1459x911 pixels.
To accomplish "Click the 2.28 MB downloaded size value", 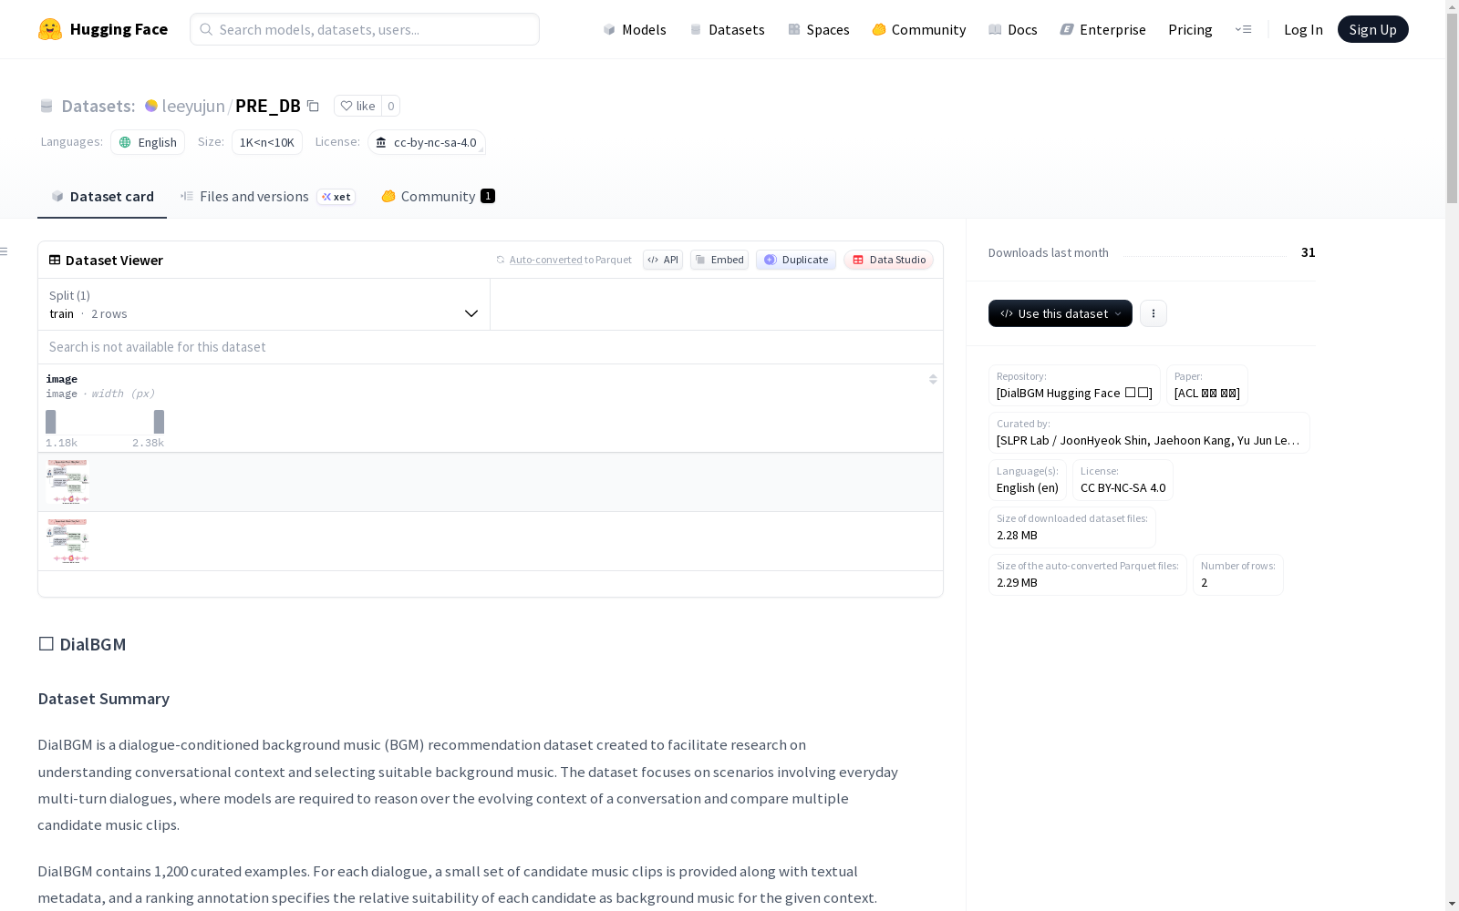I will pos(1017,535).
